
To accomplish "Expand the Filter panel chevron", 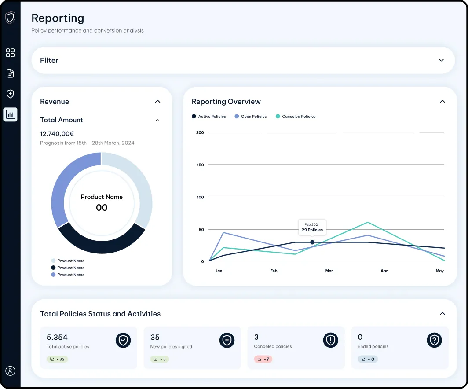I will tap(442, 60).
